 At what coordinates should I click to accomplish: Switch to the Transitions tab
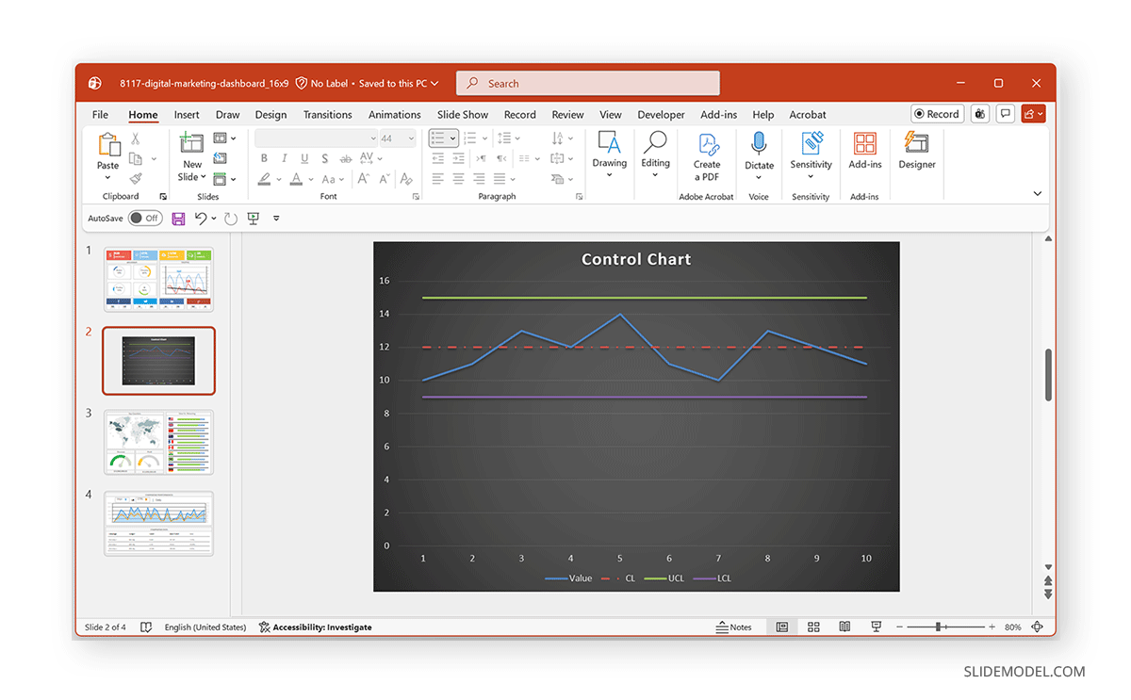pyautogui.click(x=327, y=115)
